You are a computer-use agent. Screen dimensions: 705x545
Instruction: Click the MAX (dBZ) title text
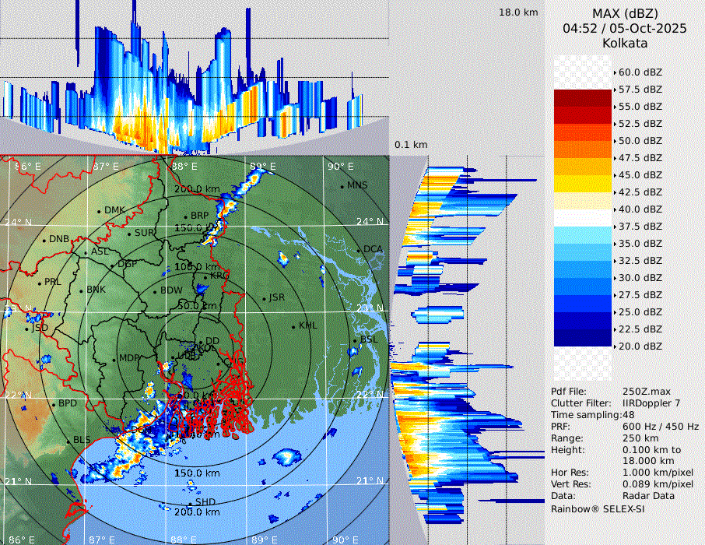(x=625, y=13)
